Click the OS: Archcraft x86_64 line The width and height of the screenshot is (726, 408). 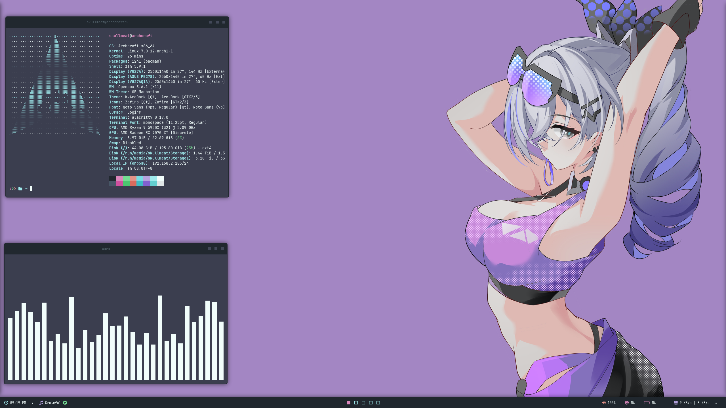point(132,46)
